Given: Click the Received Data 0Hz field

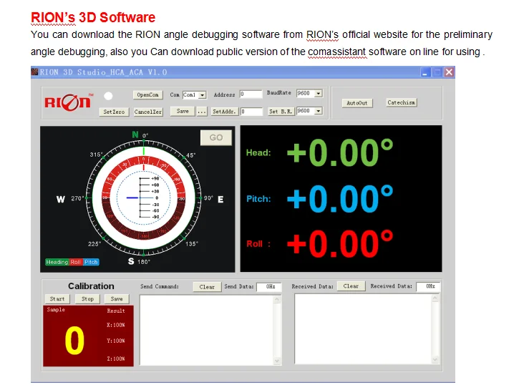Looking at the screenshot, I should 429,286.
